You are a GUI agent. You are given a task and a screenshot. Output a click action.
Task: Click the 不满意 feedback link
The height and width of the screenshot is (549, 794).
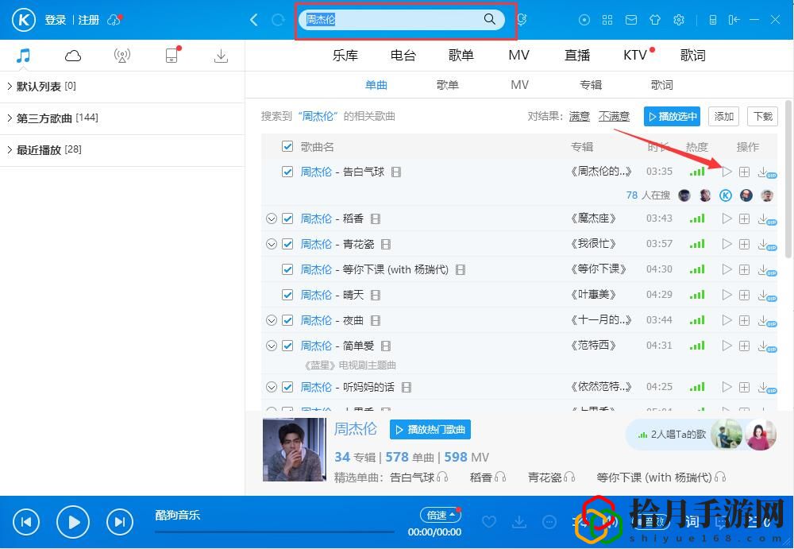coord(614,117)
